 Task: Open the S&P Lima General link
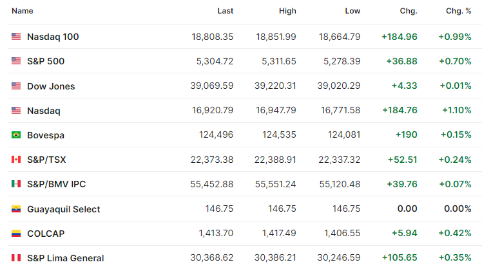tap(66, 258)
